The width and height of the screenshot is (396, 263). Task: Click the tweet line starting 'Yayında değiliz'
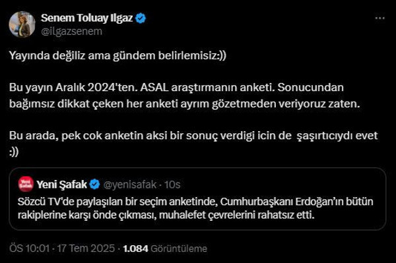coord(117,56)
